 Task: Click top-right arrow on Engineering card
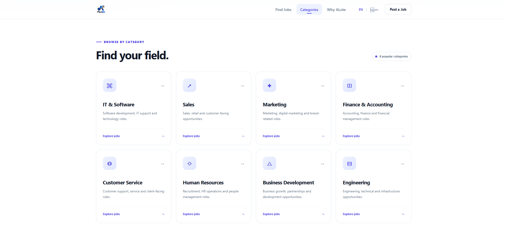click(402, 164)
